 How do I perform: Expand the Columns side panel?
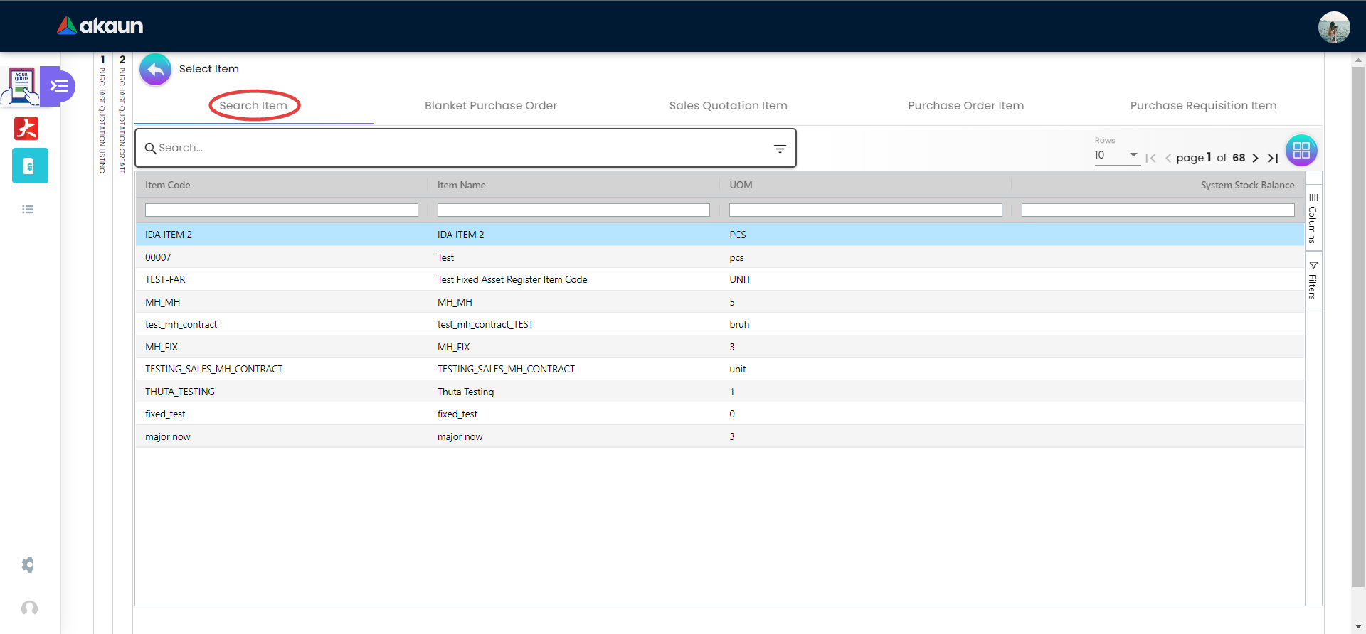tap(1313, 219)
